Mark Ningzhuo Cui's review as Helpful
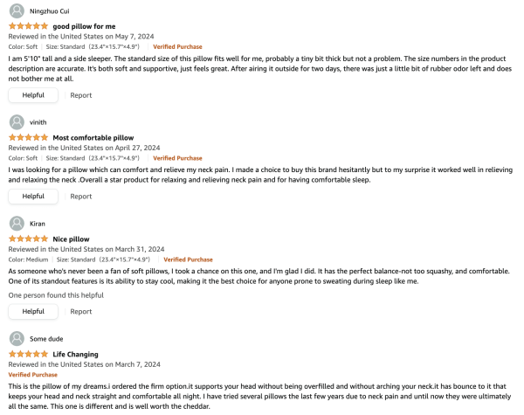Viewport: 524px width, 415px height. coord(33,95)
